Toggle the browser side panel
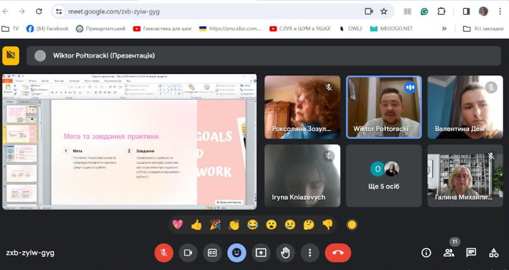509x270 pixels. coord(467,12)
